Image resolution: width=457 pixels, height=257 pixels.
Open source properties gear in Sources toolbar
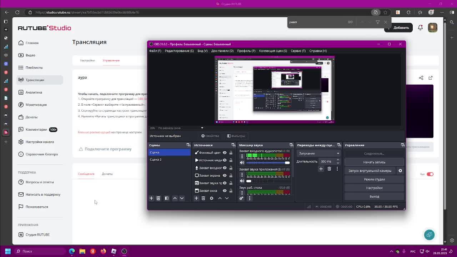(x=212, y=198)
